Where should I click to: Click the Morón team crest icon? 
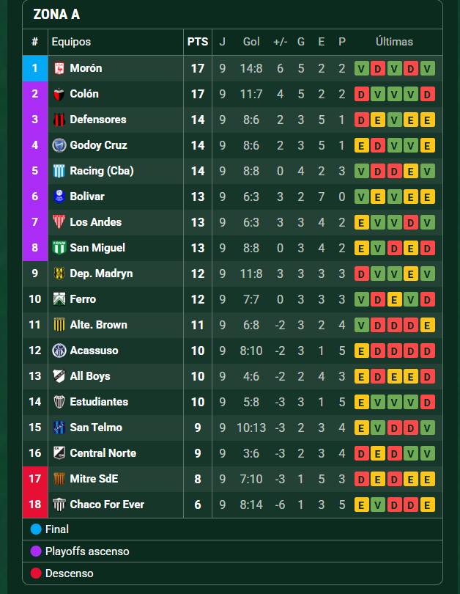(59, 68)
